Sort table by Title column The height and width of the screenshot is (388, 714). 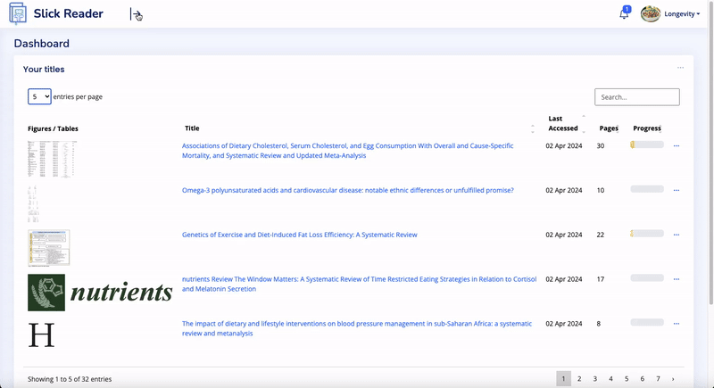coord(192,128)
